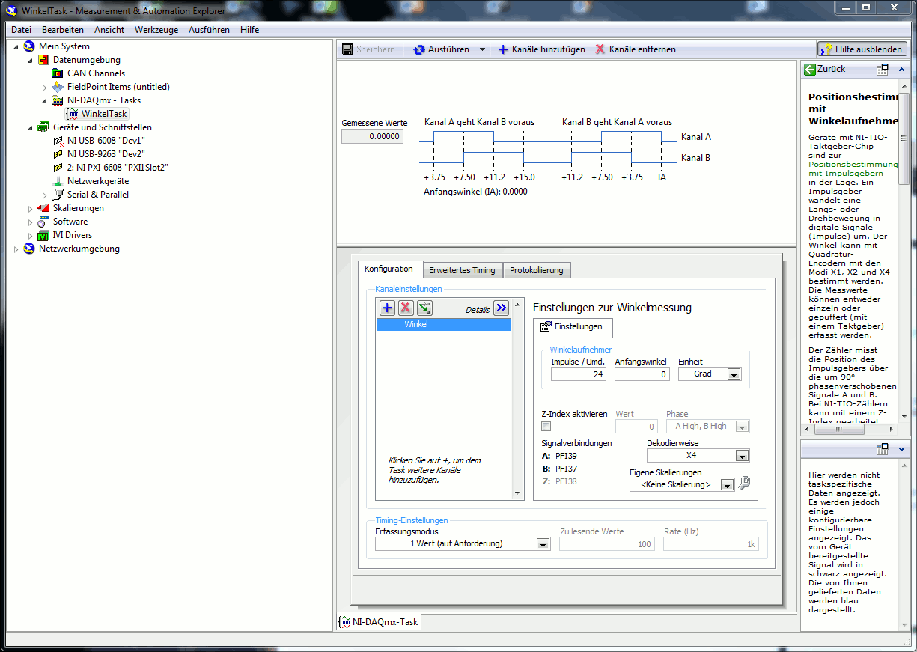Click the Skalierungen icon
Screen dimensions: 917x652
point(43,208)
